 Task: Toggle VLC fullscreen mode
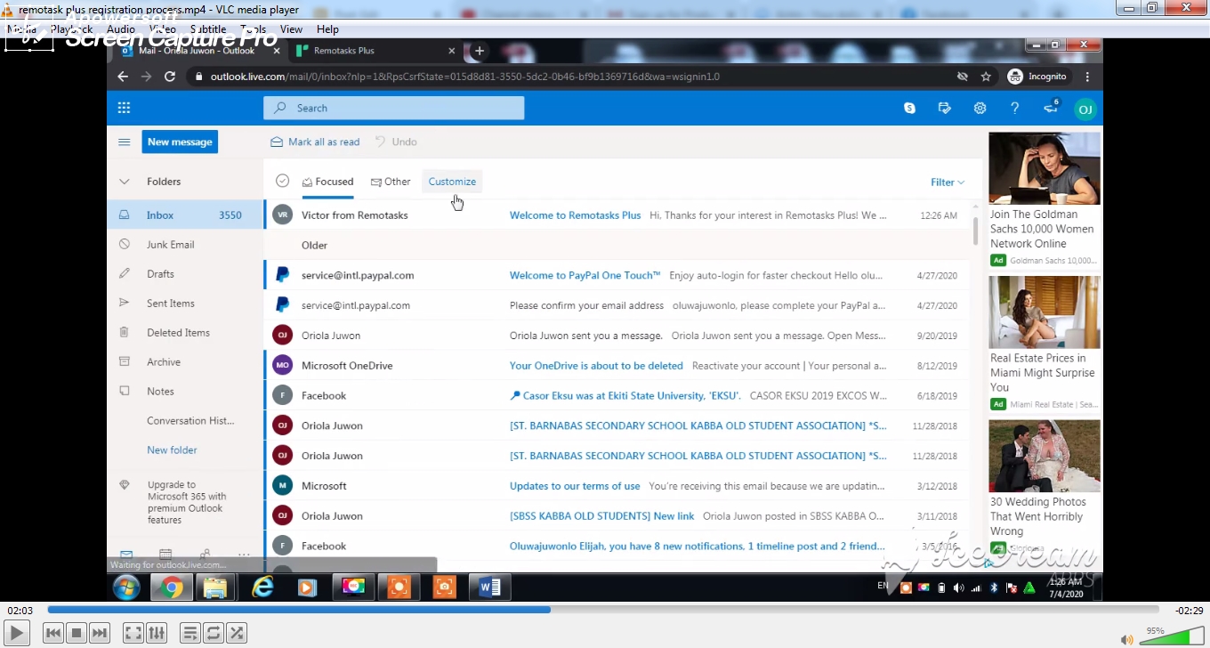pyautogui.click(x=133, y=632)
